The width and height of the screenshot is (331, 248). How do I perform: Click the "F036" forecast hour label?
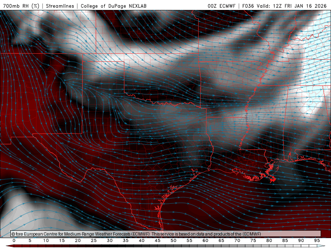pyautogui.click(x=248, y=6)
